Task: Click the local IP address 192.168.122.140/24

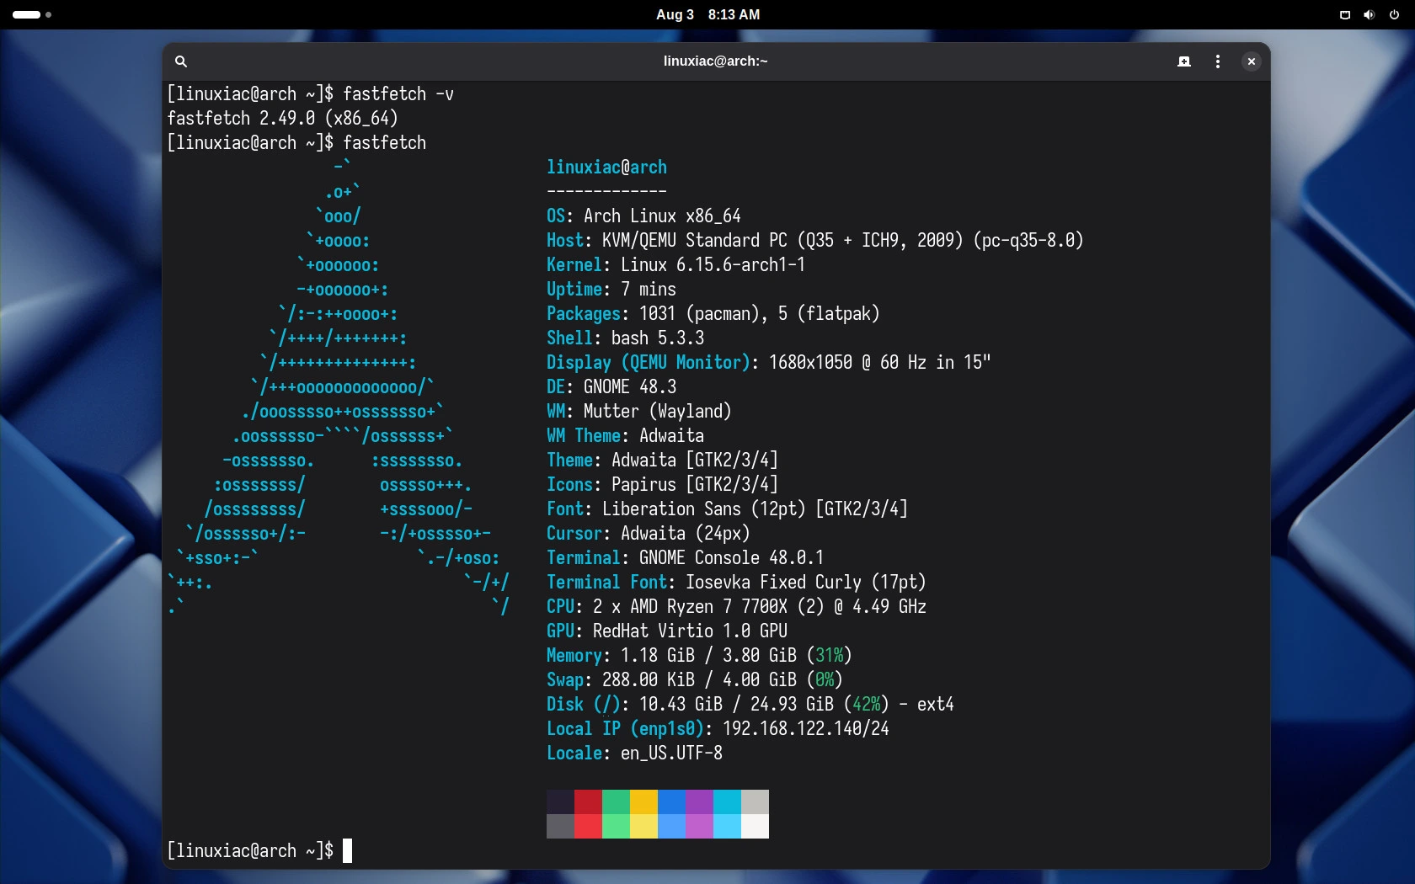Action: 805,729
